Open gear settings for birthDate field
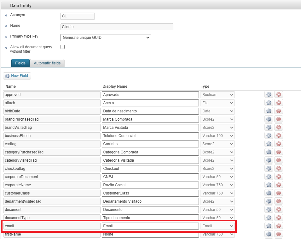 pos(269,111)
